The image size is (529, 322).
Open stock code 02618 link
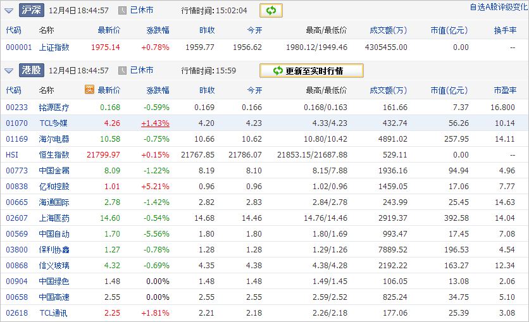coord(16,313)
